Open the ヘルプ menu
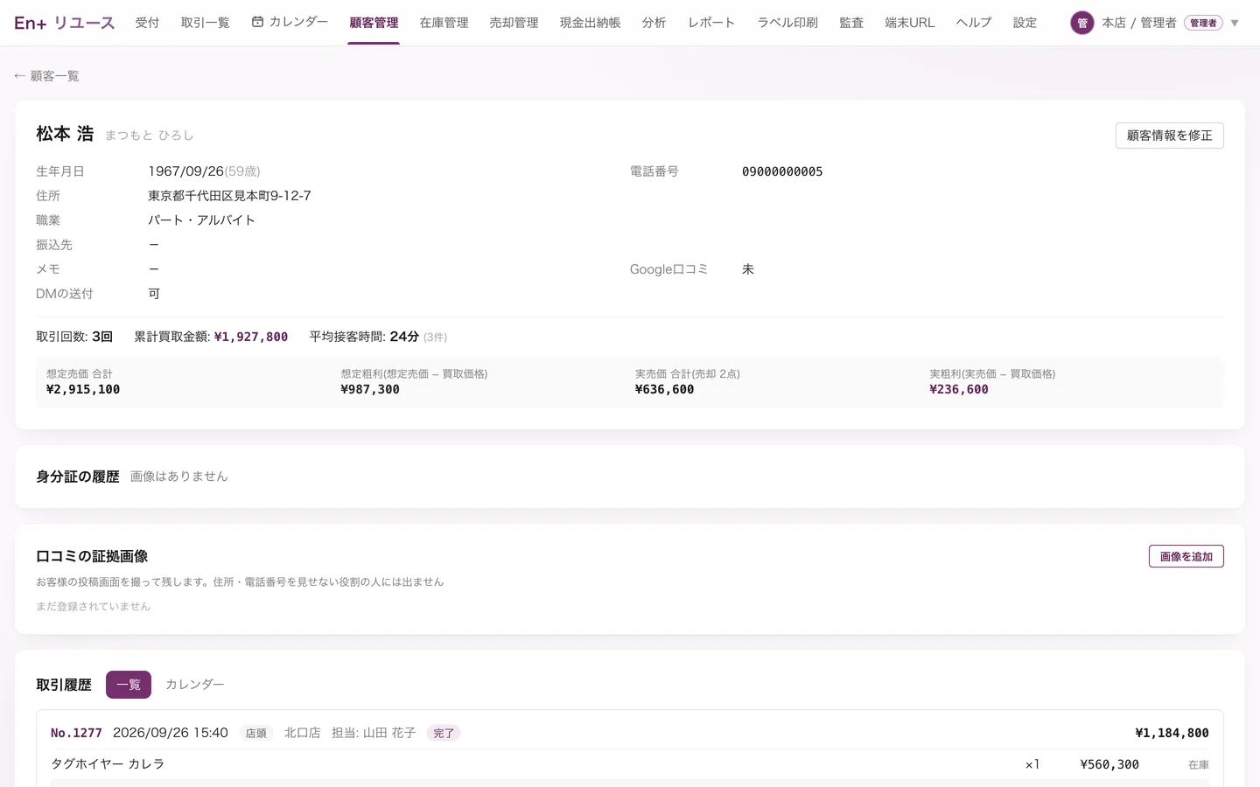The height and width of the screenshot is (787, 1260). 974,23
